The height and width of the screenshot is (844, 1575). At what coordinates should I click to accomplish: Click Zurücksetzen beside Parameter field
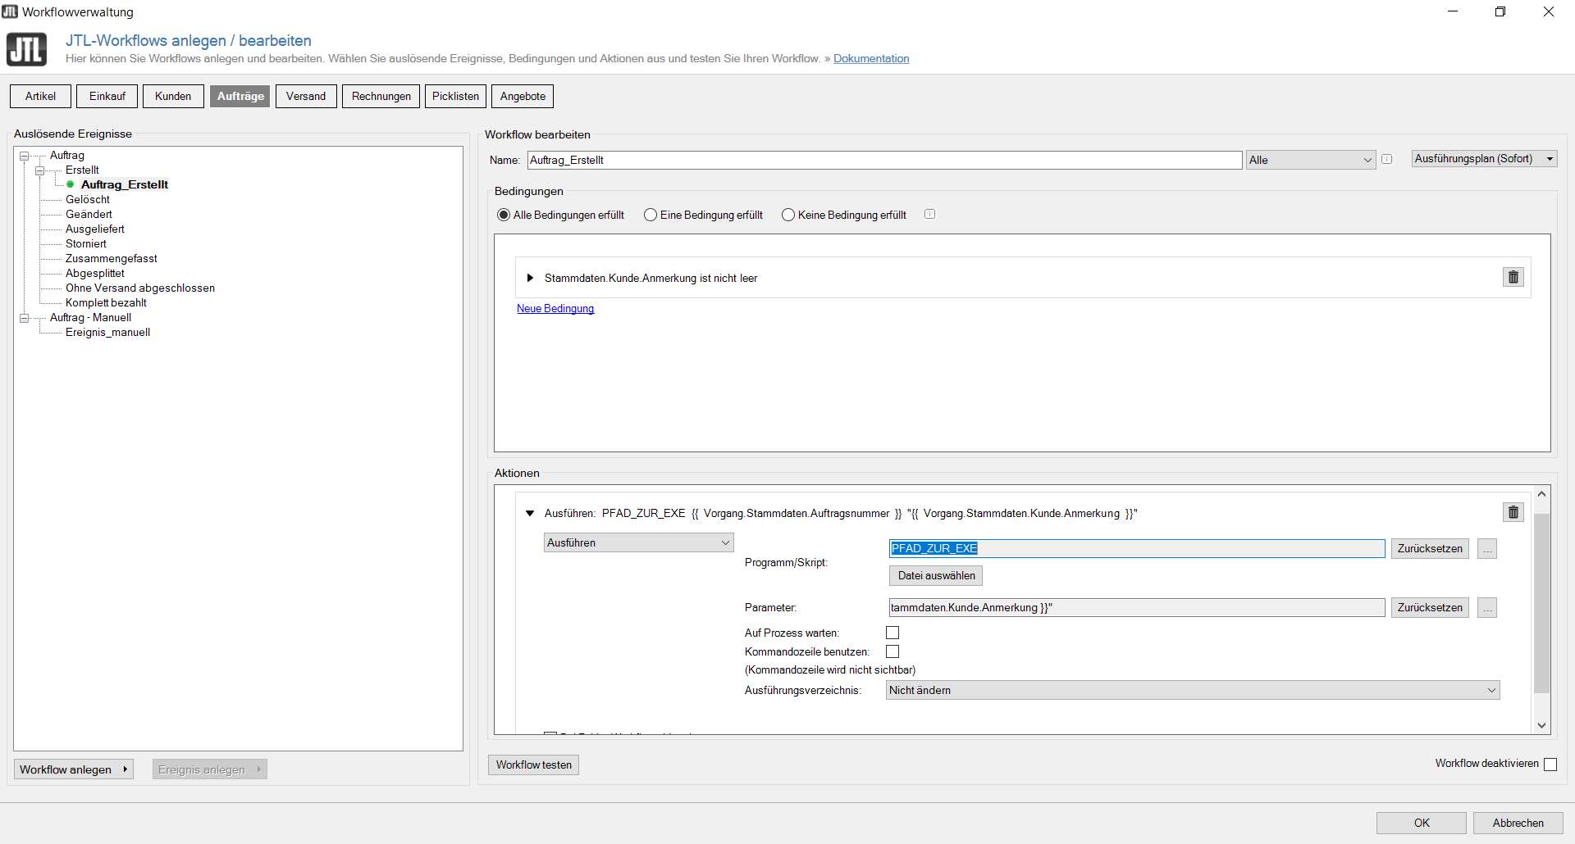pos(1430,607)
